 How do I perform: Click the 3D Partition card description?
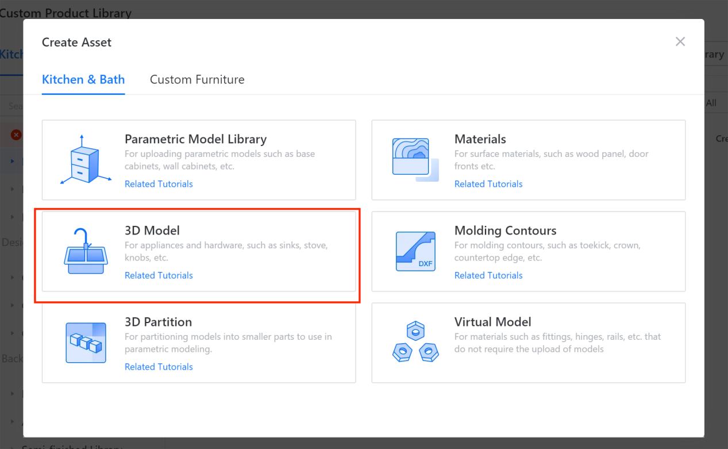coord(228,343)
